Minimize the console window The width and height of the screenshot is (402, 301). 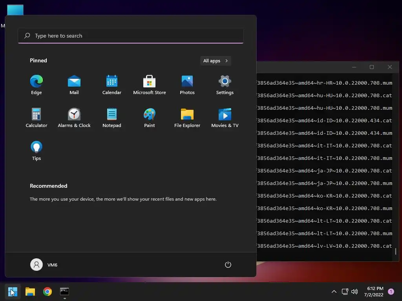click(354, 67)
